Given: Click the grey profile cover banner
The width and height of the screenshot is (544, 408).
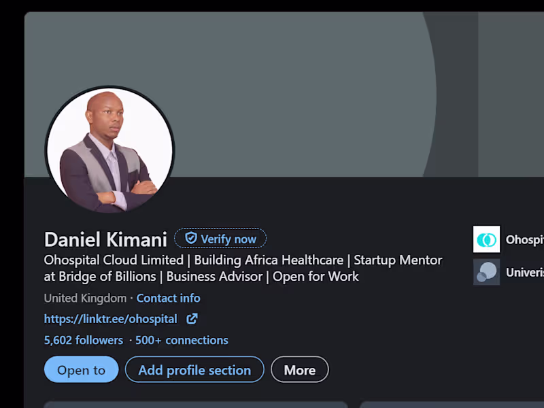Looking at the screenshot, I should pyautogui.click(x=272, y=82).
